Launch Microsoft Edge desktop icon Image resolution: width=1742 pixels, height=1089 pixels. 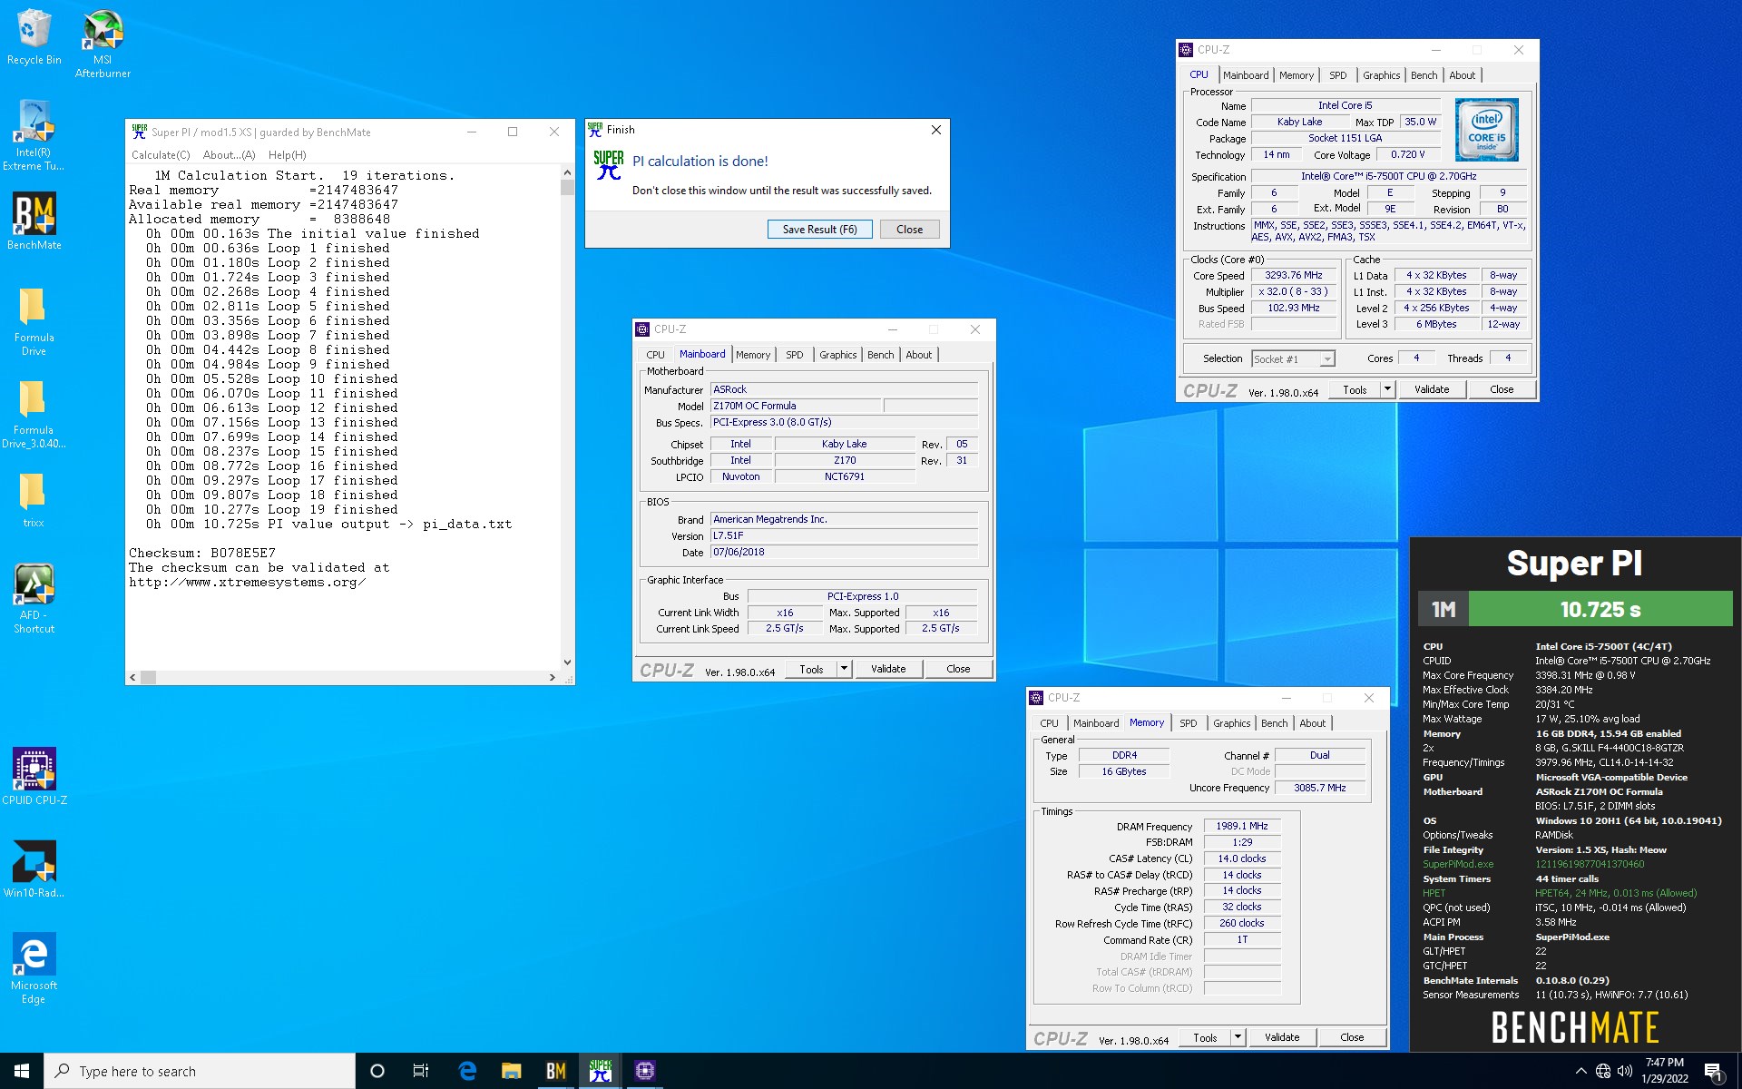tap(34, 967)
